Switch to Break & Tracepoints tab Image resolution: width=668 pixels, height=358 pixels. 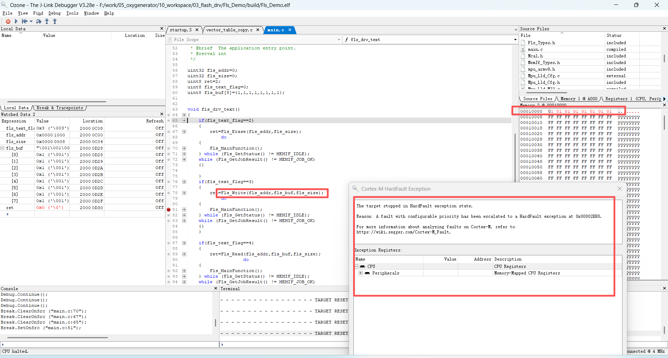(59, 108)
